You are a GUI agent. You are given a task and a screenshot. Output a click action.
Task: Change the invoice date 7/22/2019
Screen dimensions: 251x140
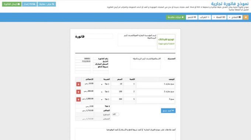pos(83,61)
